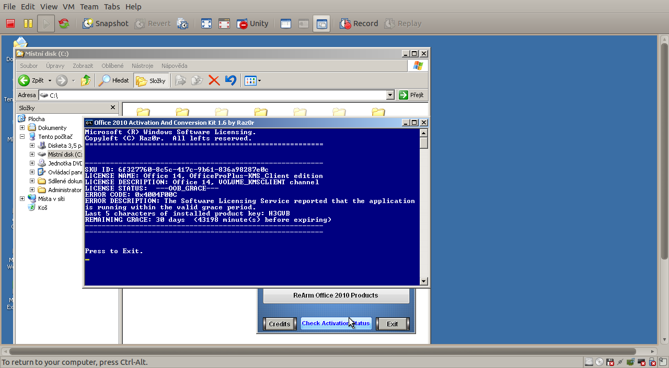Open Zobrazit menu in Explorer
Screen dimensions: 669x368
[x=83, y=66]
